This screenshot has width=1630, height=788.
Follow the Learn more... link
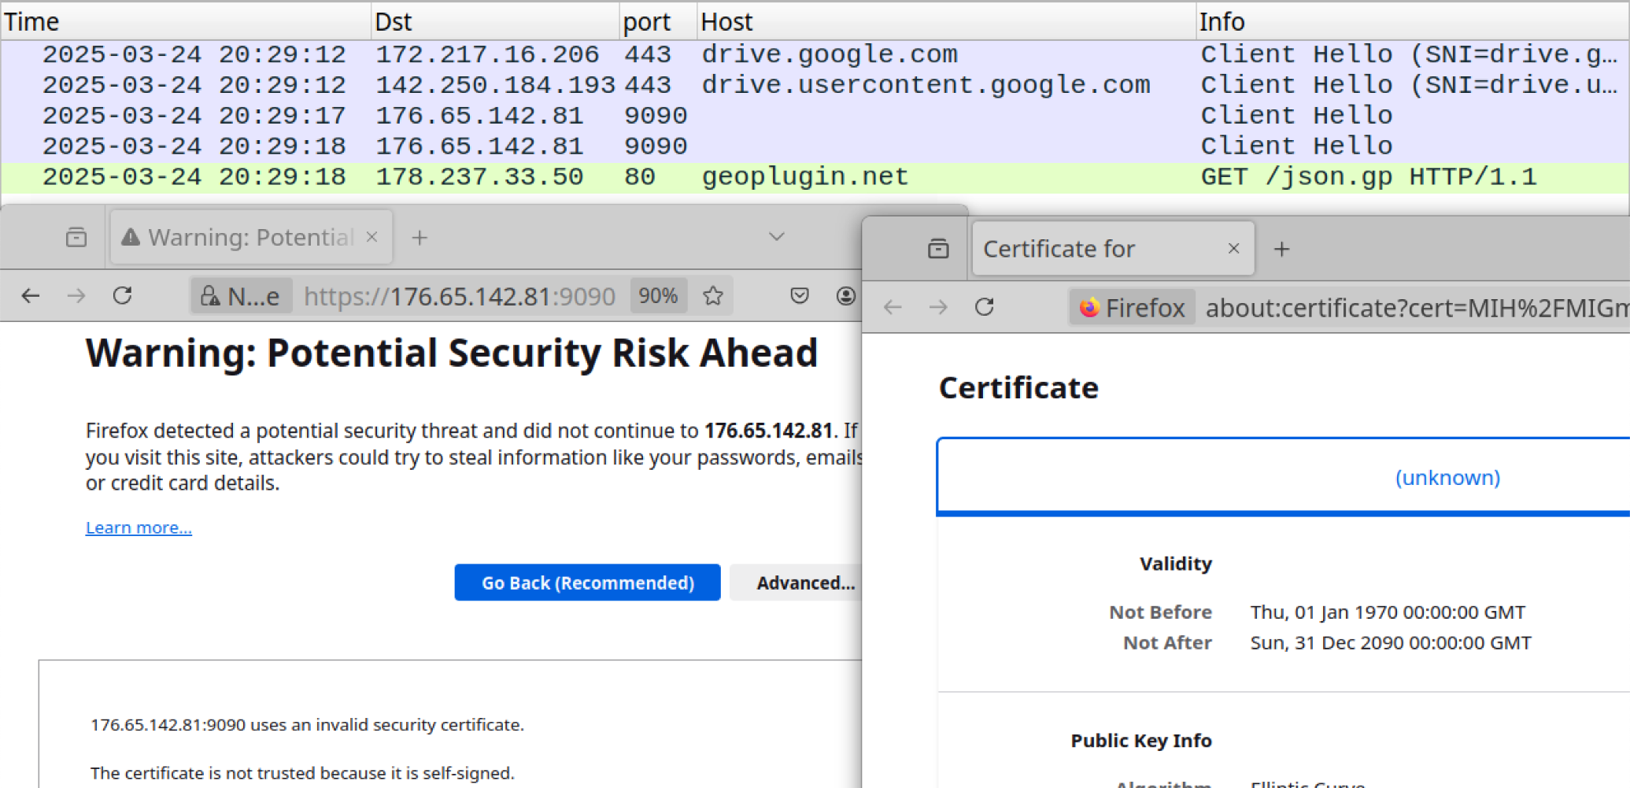pyautogui.click(x=139, y=527)
